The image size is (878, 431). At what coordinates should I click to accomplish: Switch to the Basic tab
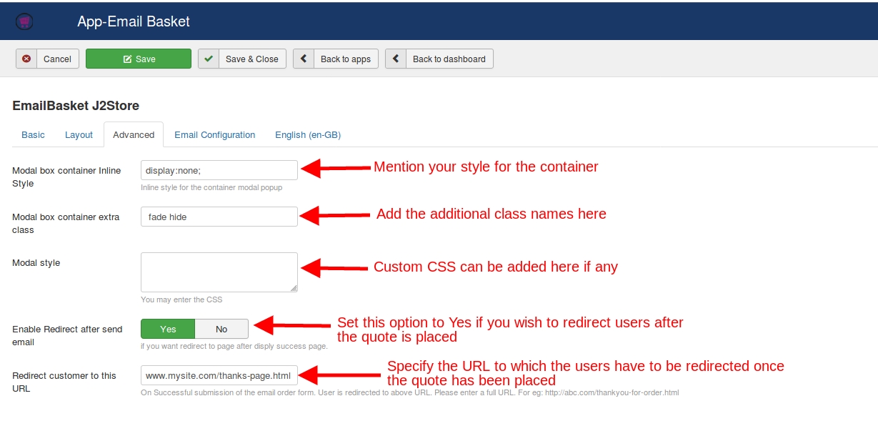[33, 135]
